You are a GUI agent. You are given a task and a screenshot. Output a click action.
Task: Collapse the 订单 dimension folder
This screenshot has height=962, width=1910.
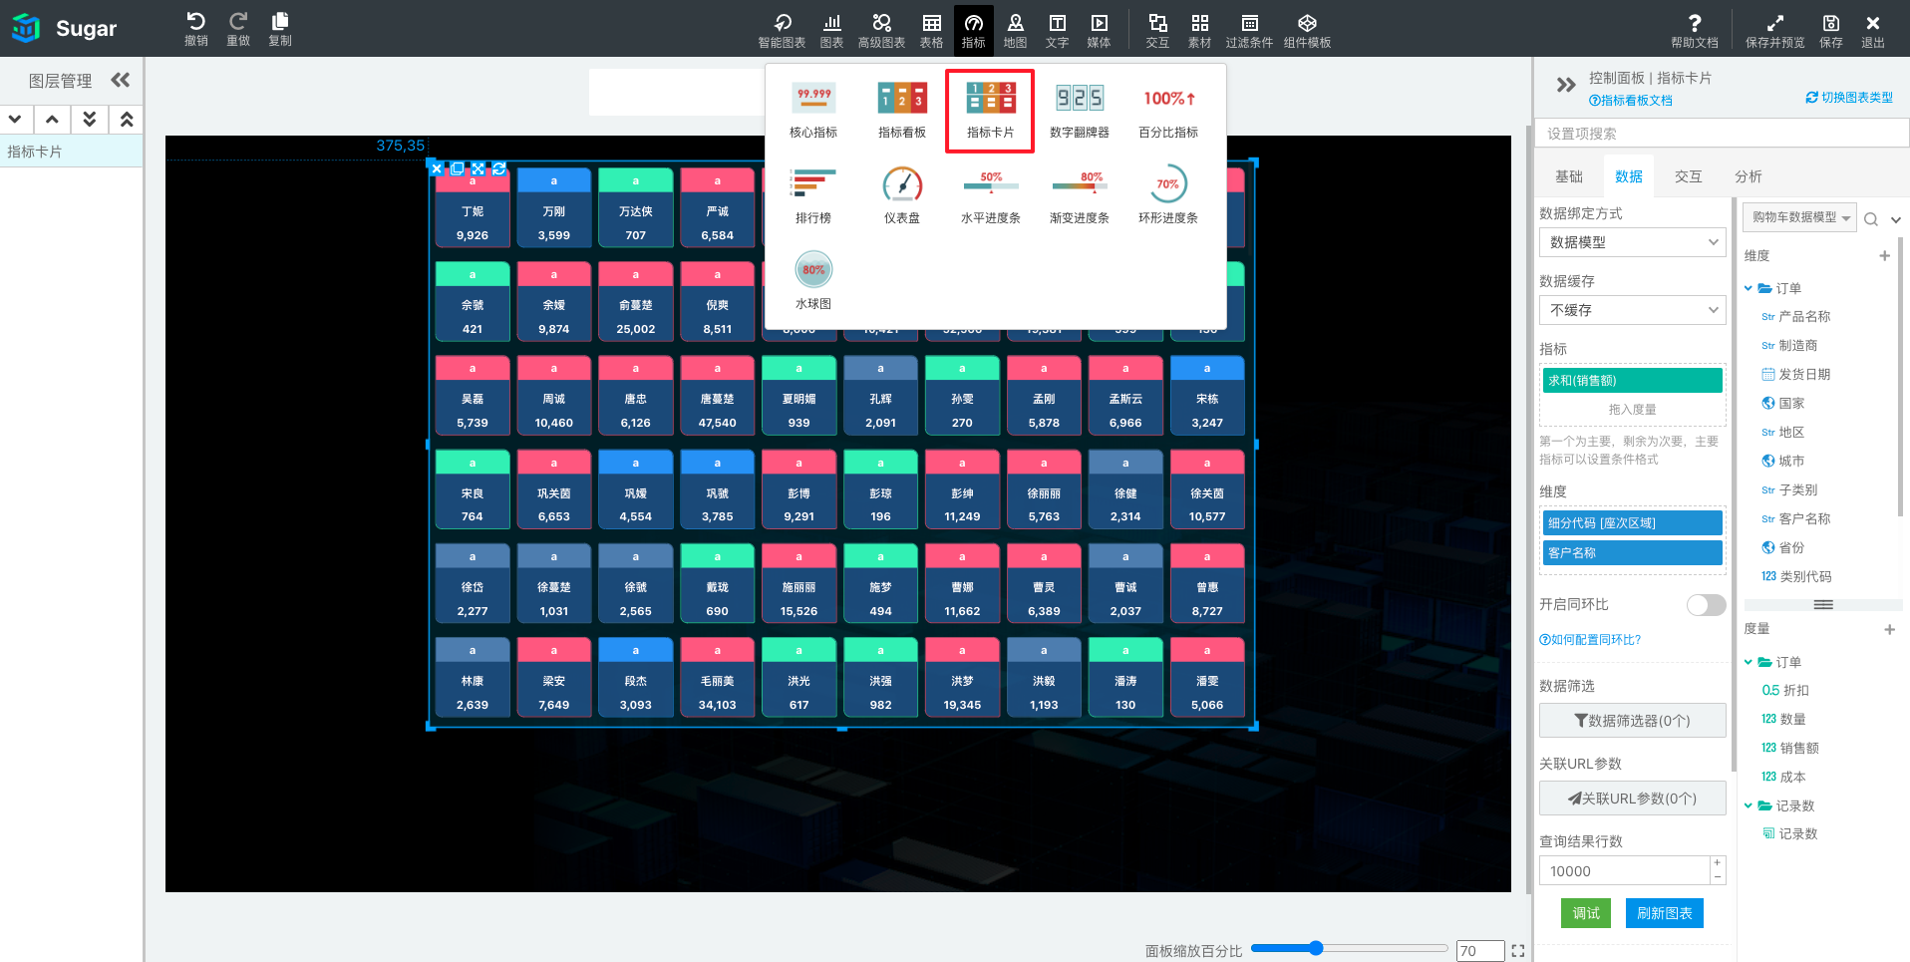[x=1749, y=288]
